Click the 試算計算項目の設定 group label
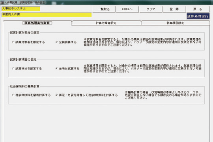 click(x=23, y=60)
